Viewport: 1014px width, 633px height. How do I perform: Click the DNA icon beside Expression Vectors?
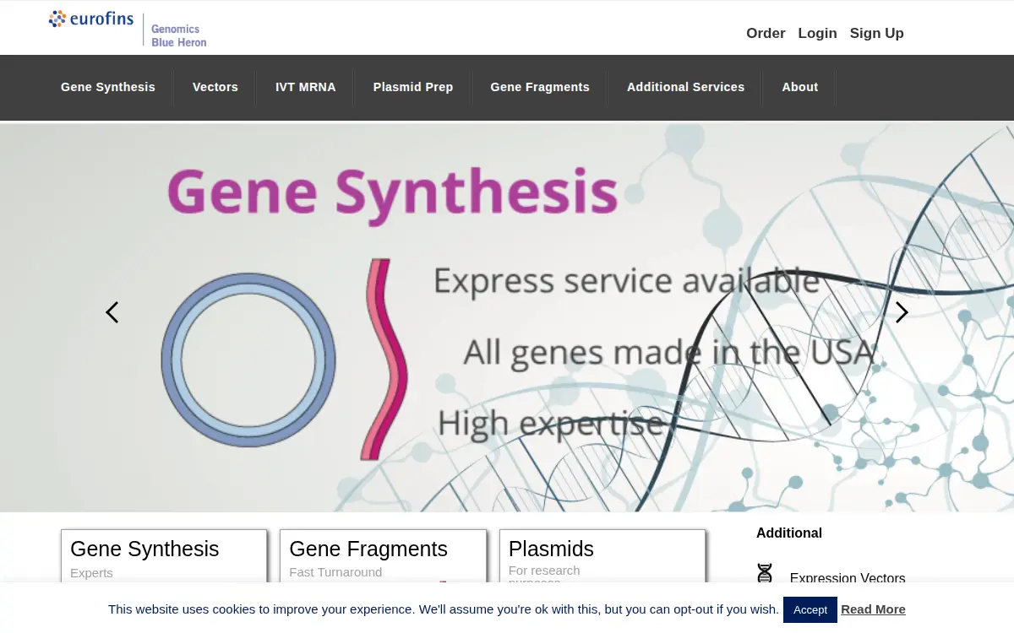pos(765,573)
